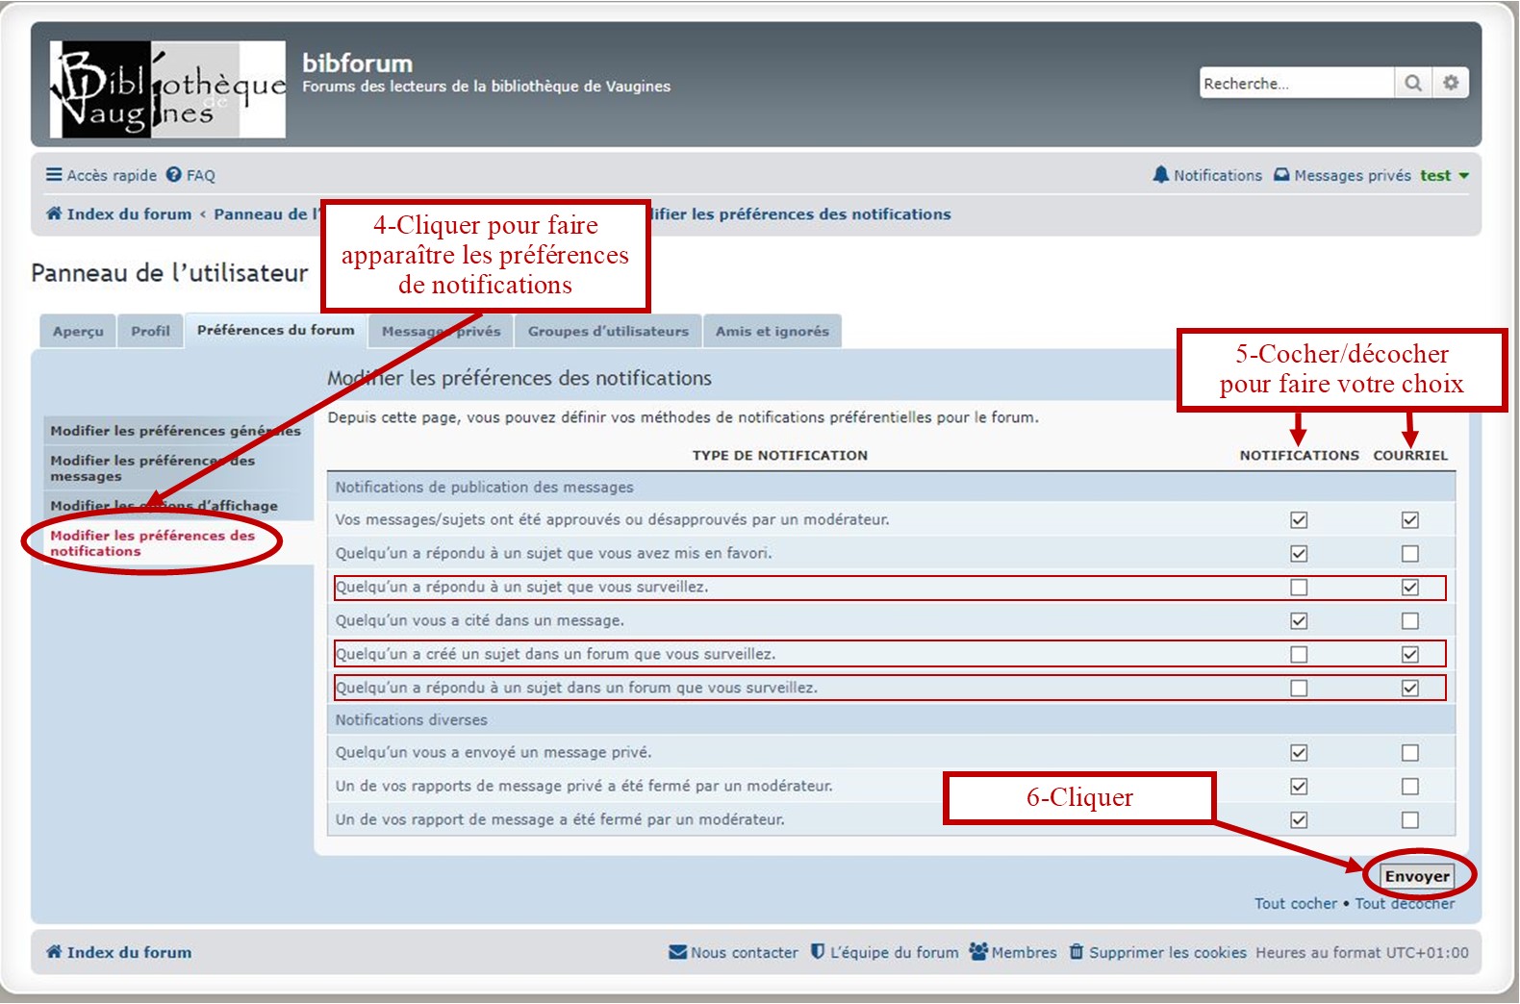Click inside the Recherche search field

[1295, 84]
